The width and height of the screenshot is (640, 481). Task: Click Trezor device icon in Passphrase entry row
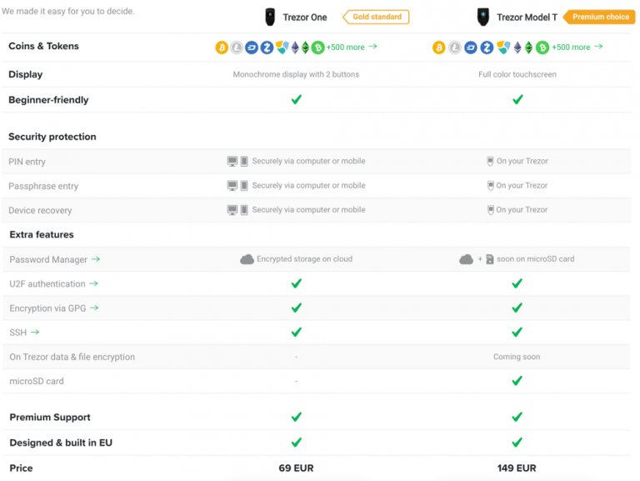pyautogui.click(x=490, y=186)
